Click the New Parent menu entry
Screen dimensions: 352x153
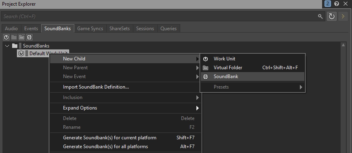(x=125, y=68)
